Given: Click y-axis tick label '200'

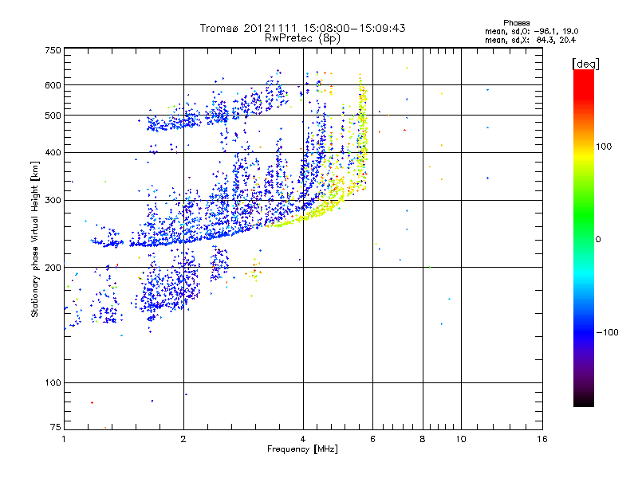Looking at the screenshot, I should click(53, 268).
